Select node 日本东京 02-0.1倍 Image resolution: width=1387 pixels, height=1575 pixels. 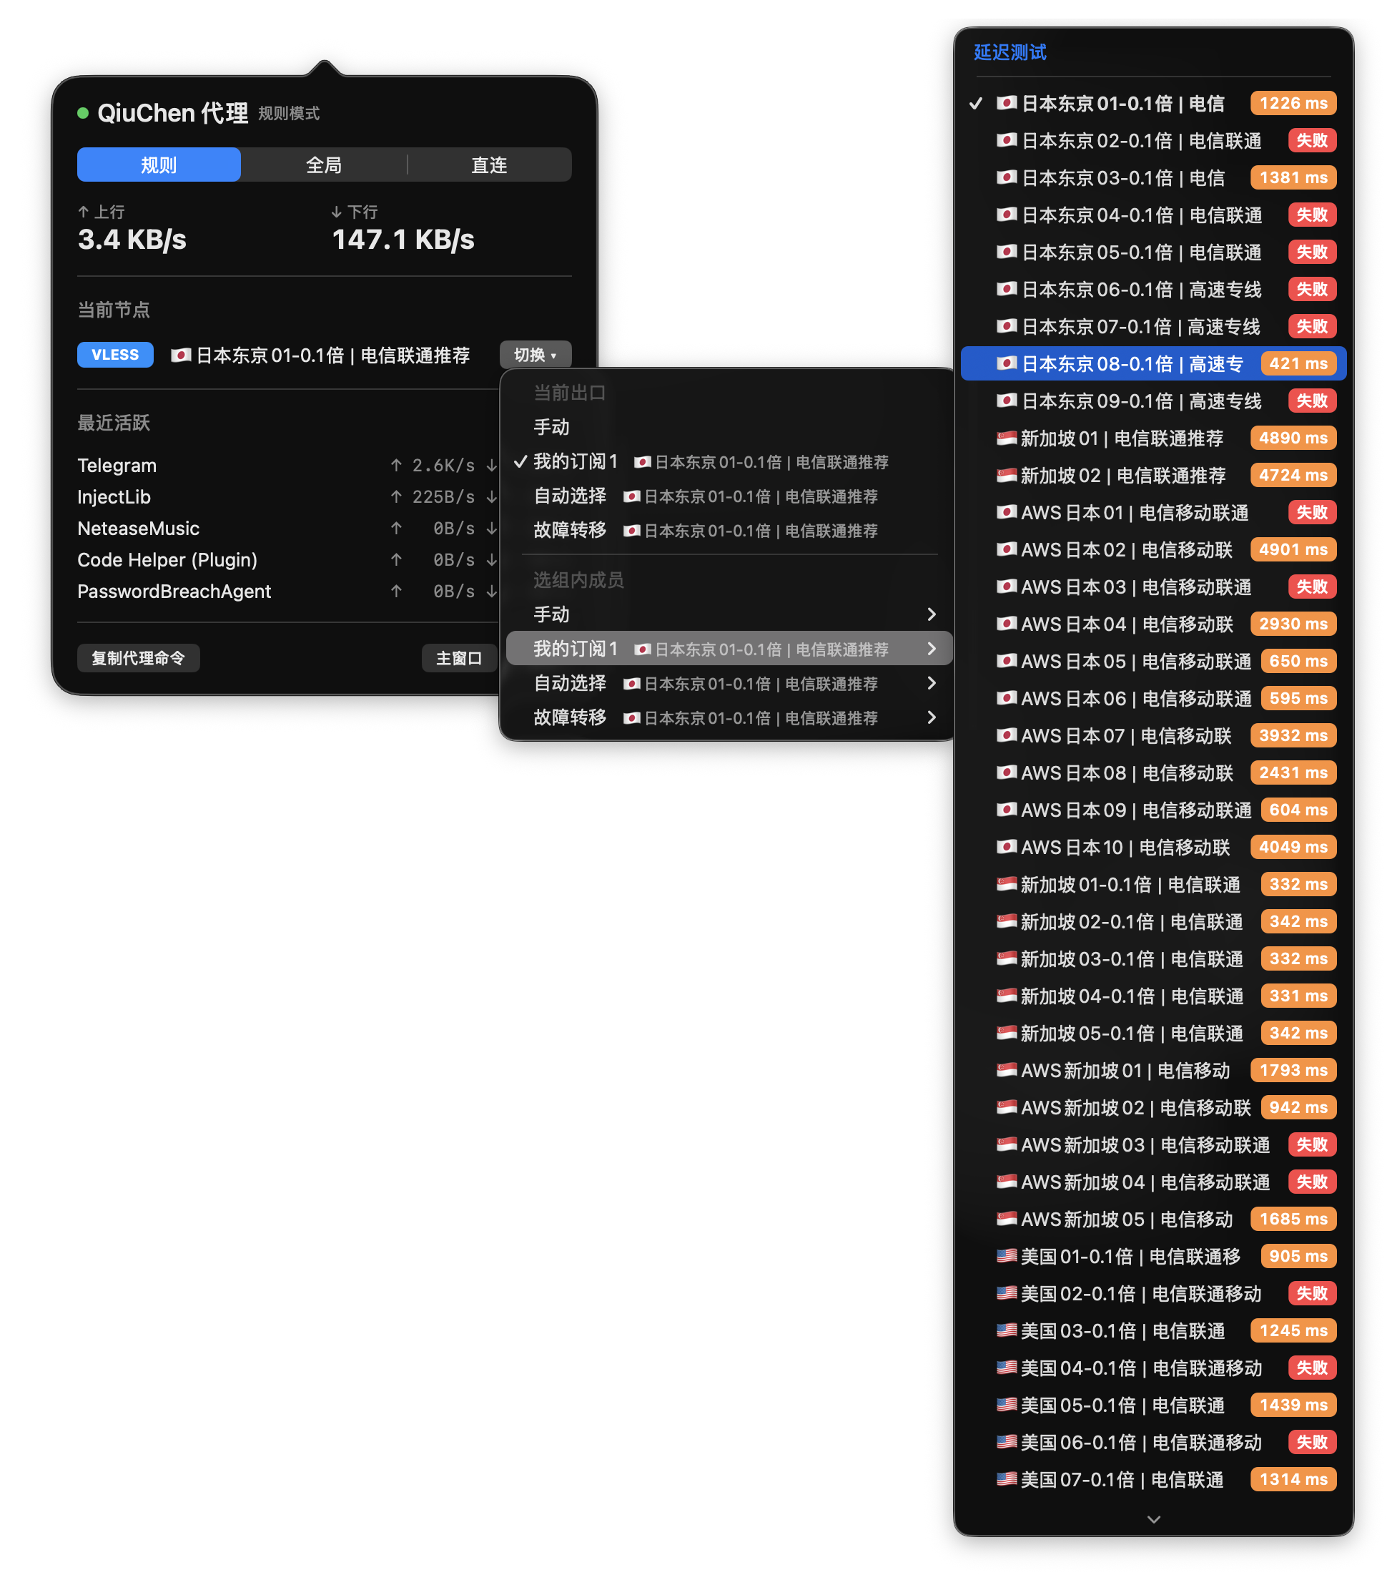pos(1154,140)
